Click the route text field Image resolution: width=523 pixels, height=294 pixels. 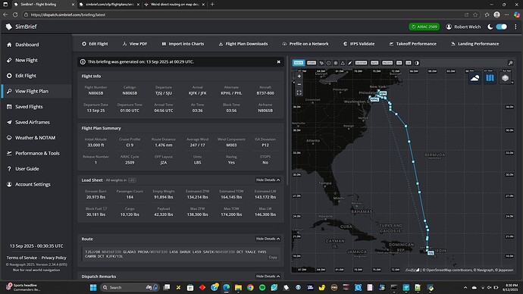tap(180, 254)
